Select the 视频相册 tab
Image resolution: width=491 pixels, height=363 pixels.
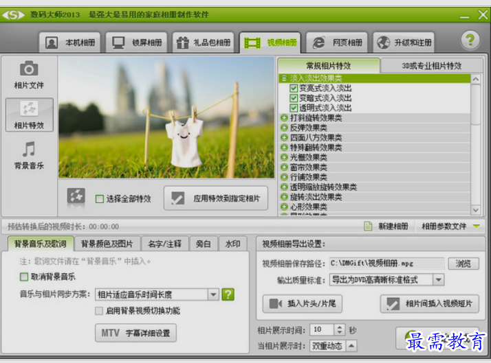click(x=270, y=42)
